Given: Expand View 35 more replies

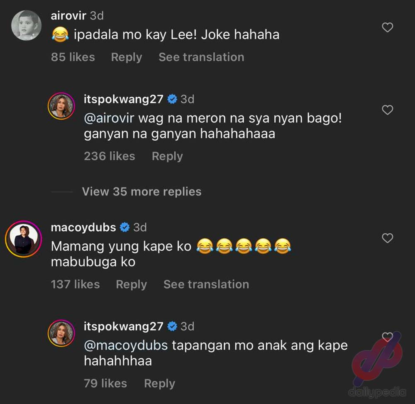Looking at the screenshot, I should point(142,191).
